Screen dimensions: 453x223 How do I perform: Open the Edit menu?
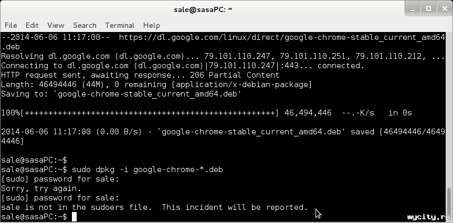[x=32, y=25]
